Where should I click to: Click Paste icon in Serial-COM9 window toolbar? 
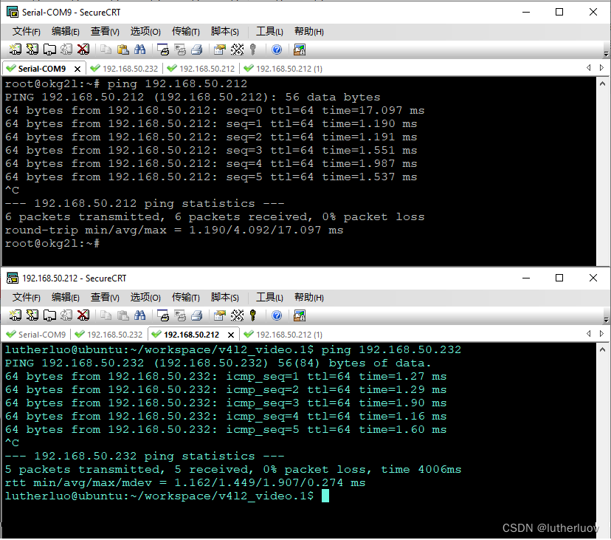point(123,49)
